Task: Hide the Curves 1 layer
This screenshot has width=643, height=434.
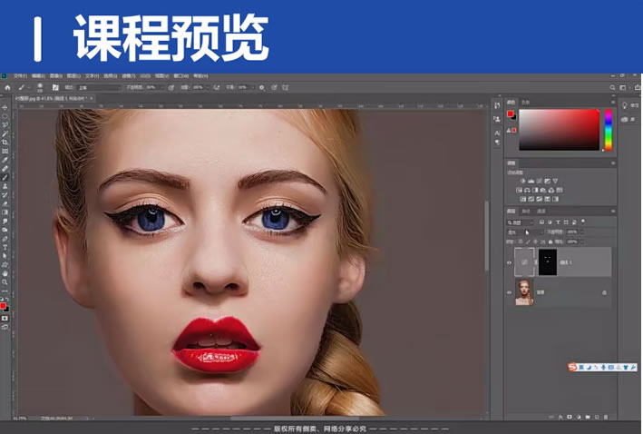Action: 510,262
